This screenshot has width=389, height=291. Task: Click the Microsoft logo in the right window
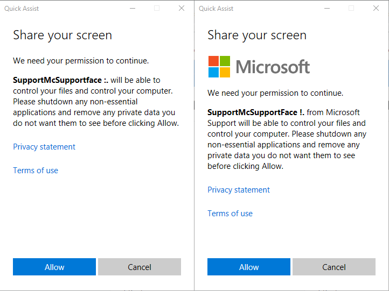[x=259, y=67]
